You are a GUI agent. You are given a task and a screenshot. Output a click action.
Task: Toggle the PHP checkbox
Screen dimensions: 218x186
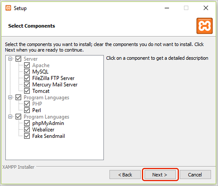pos(27,104)
